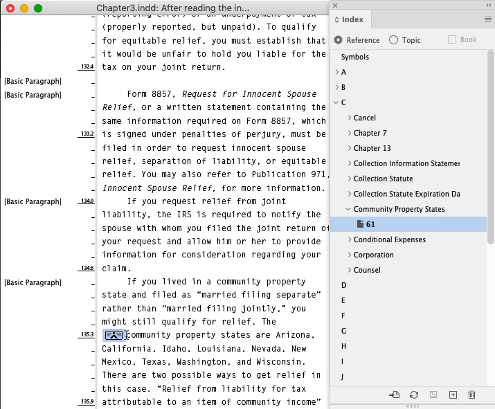The height and width of the screenshot is (409, 495).
Task: Expand the Conditional Expenses entry
Action: (x=349, y=239)
